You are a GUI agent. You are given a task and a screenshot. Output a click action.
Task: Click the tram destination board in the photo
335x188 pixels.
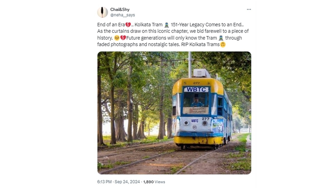198,110
